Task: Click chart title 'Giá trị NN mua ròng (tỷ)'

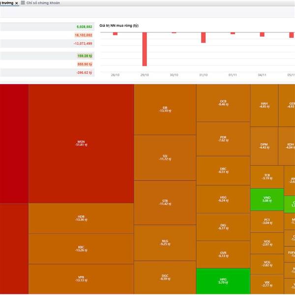Action: (x=119, y=26)
